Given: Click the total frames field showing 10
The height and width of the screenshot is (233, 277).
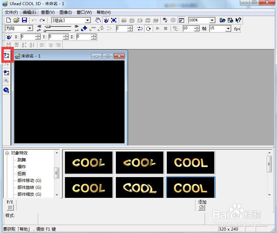Looking at the screenshot, I should [x=188, y=28].
